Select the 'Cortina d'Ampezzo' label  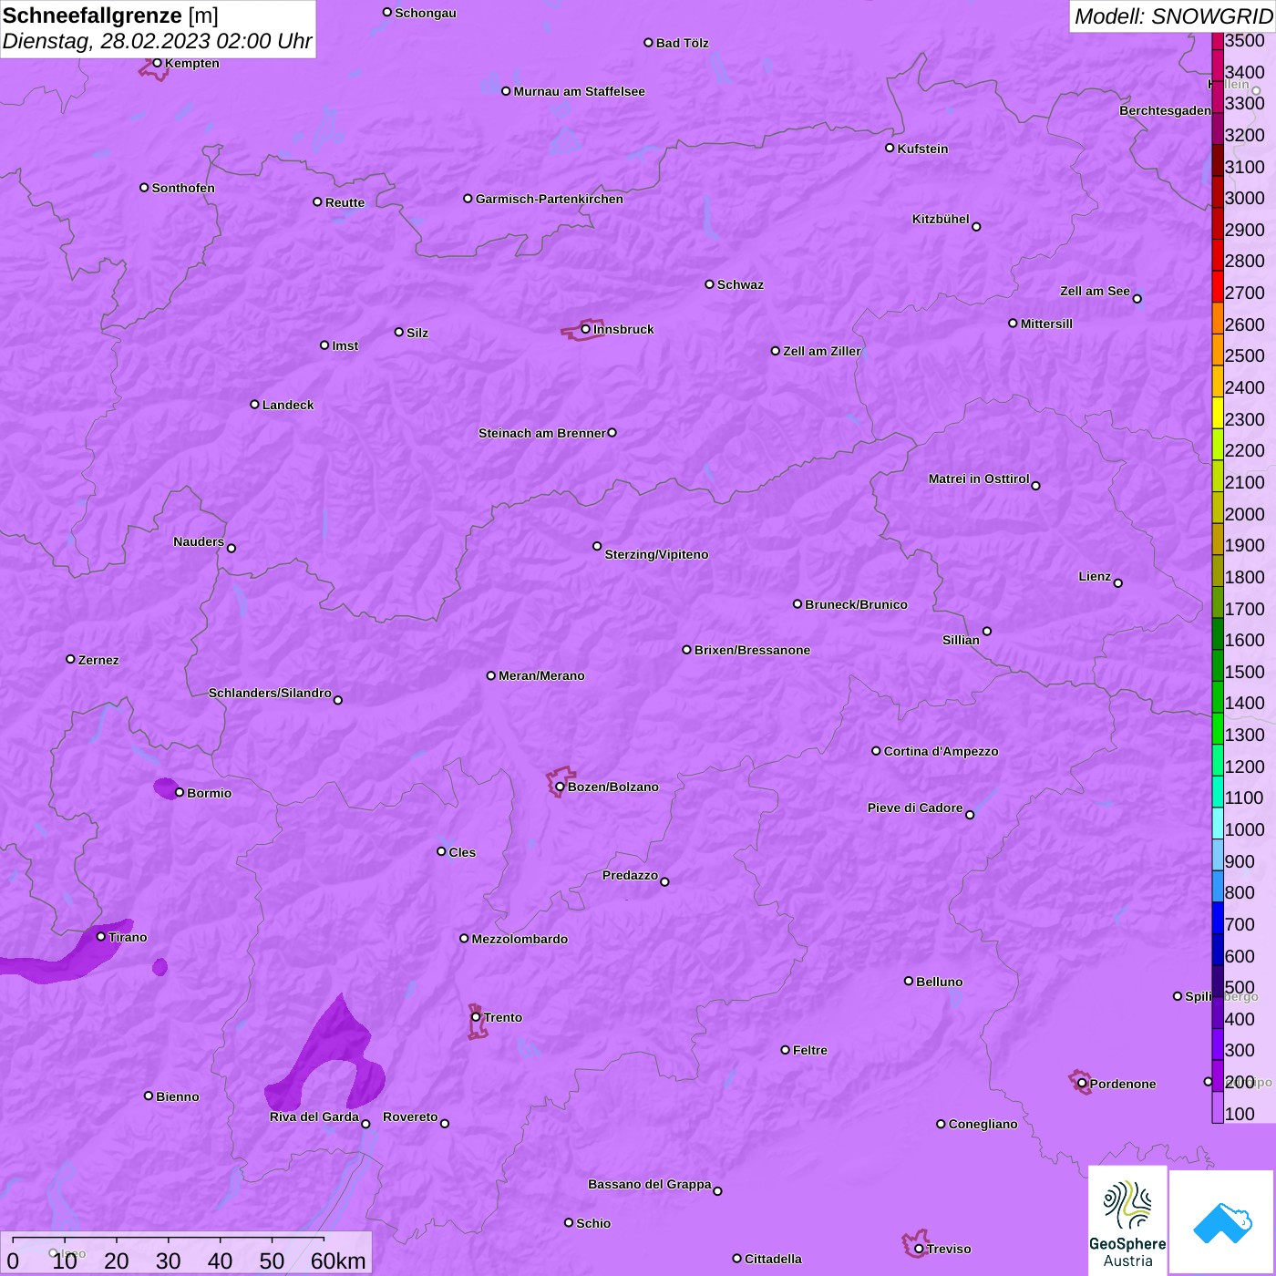pyautogui.click(x=941, y=751)
